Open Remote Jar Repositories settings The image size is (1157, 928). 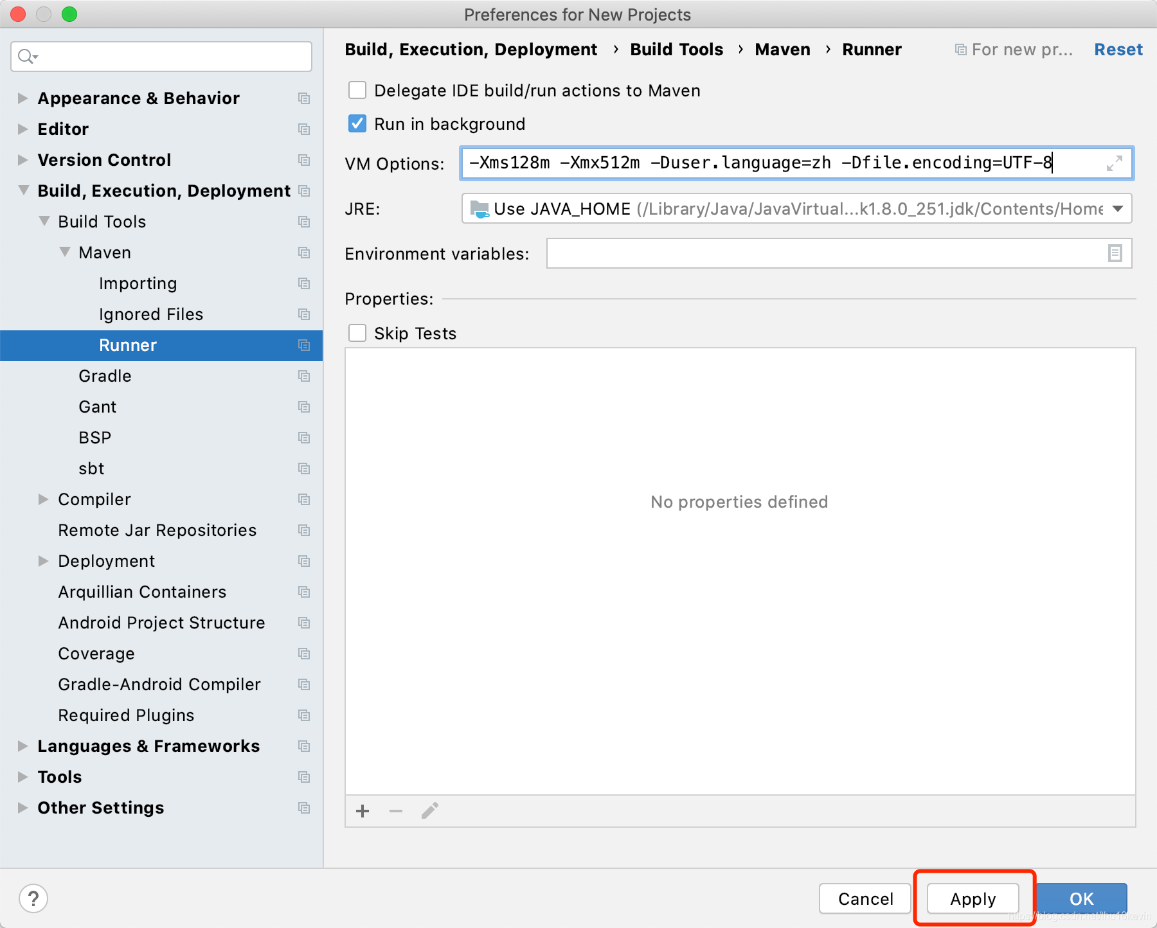click(x=157, y=530)
